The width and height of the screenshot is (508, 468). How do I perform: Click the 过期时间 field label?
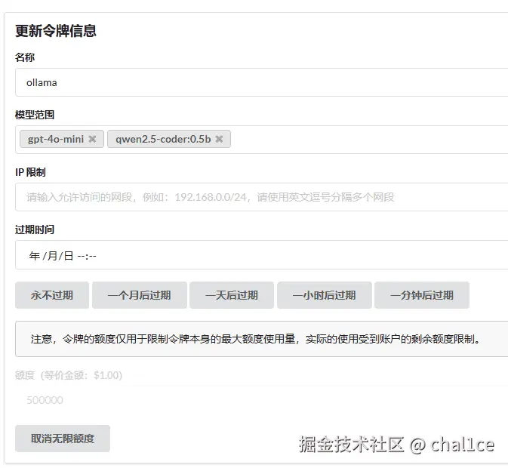(35, 229)
